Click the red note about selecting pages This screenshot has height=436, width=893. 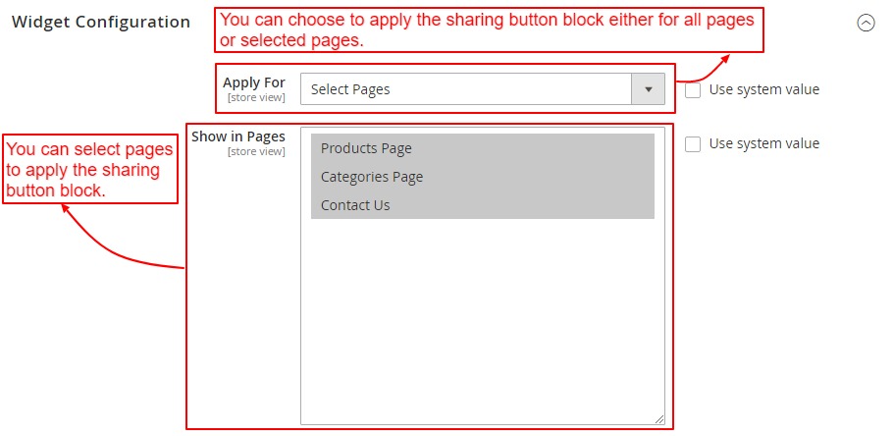[x=89, y=170]
